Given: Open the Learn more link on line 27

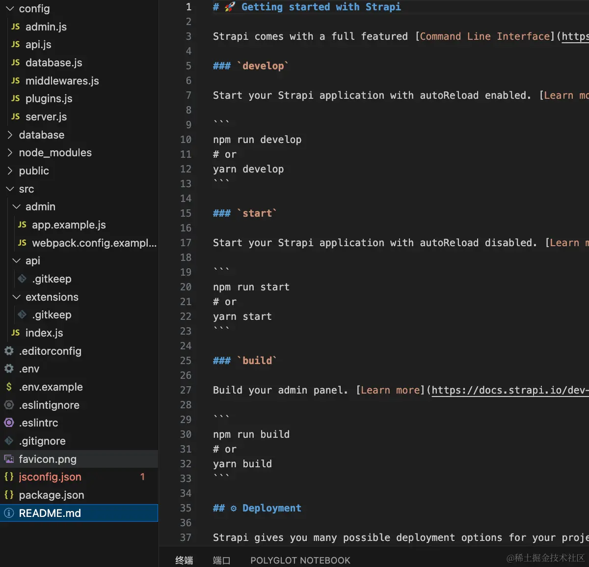Looking at the screenshot, I should point(391,390).
